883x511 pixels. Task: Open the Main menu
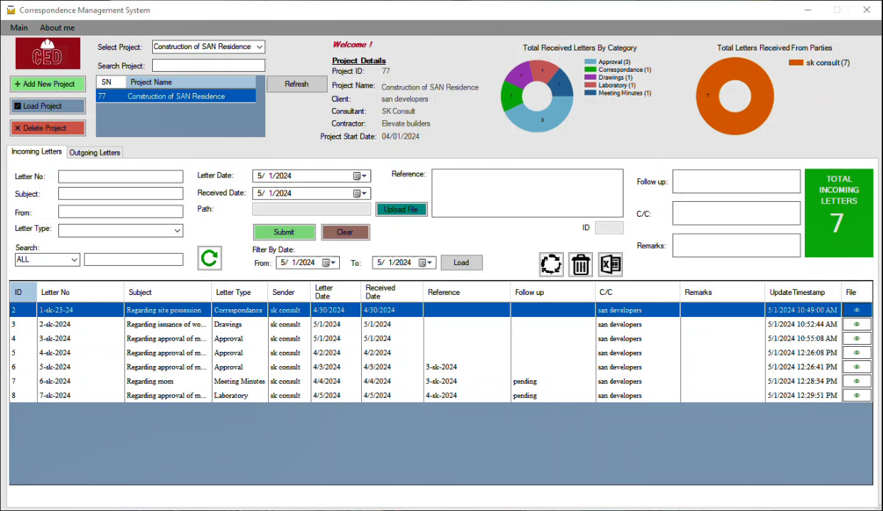[18, 27]
